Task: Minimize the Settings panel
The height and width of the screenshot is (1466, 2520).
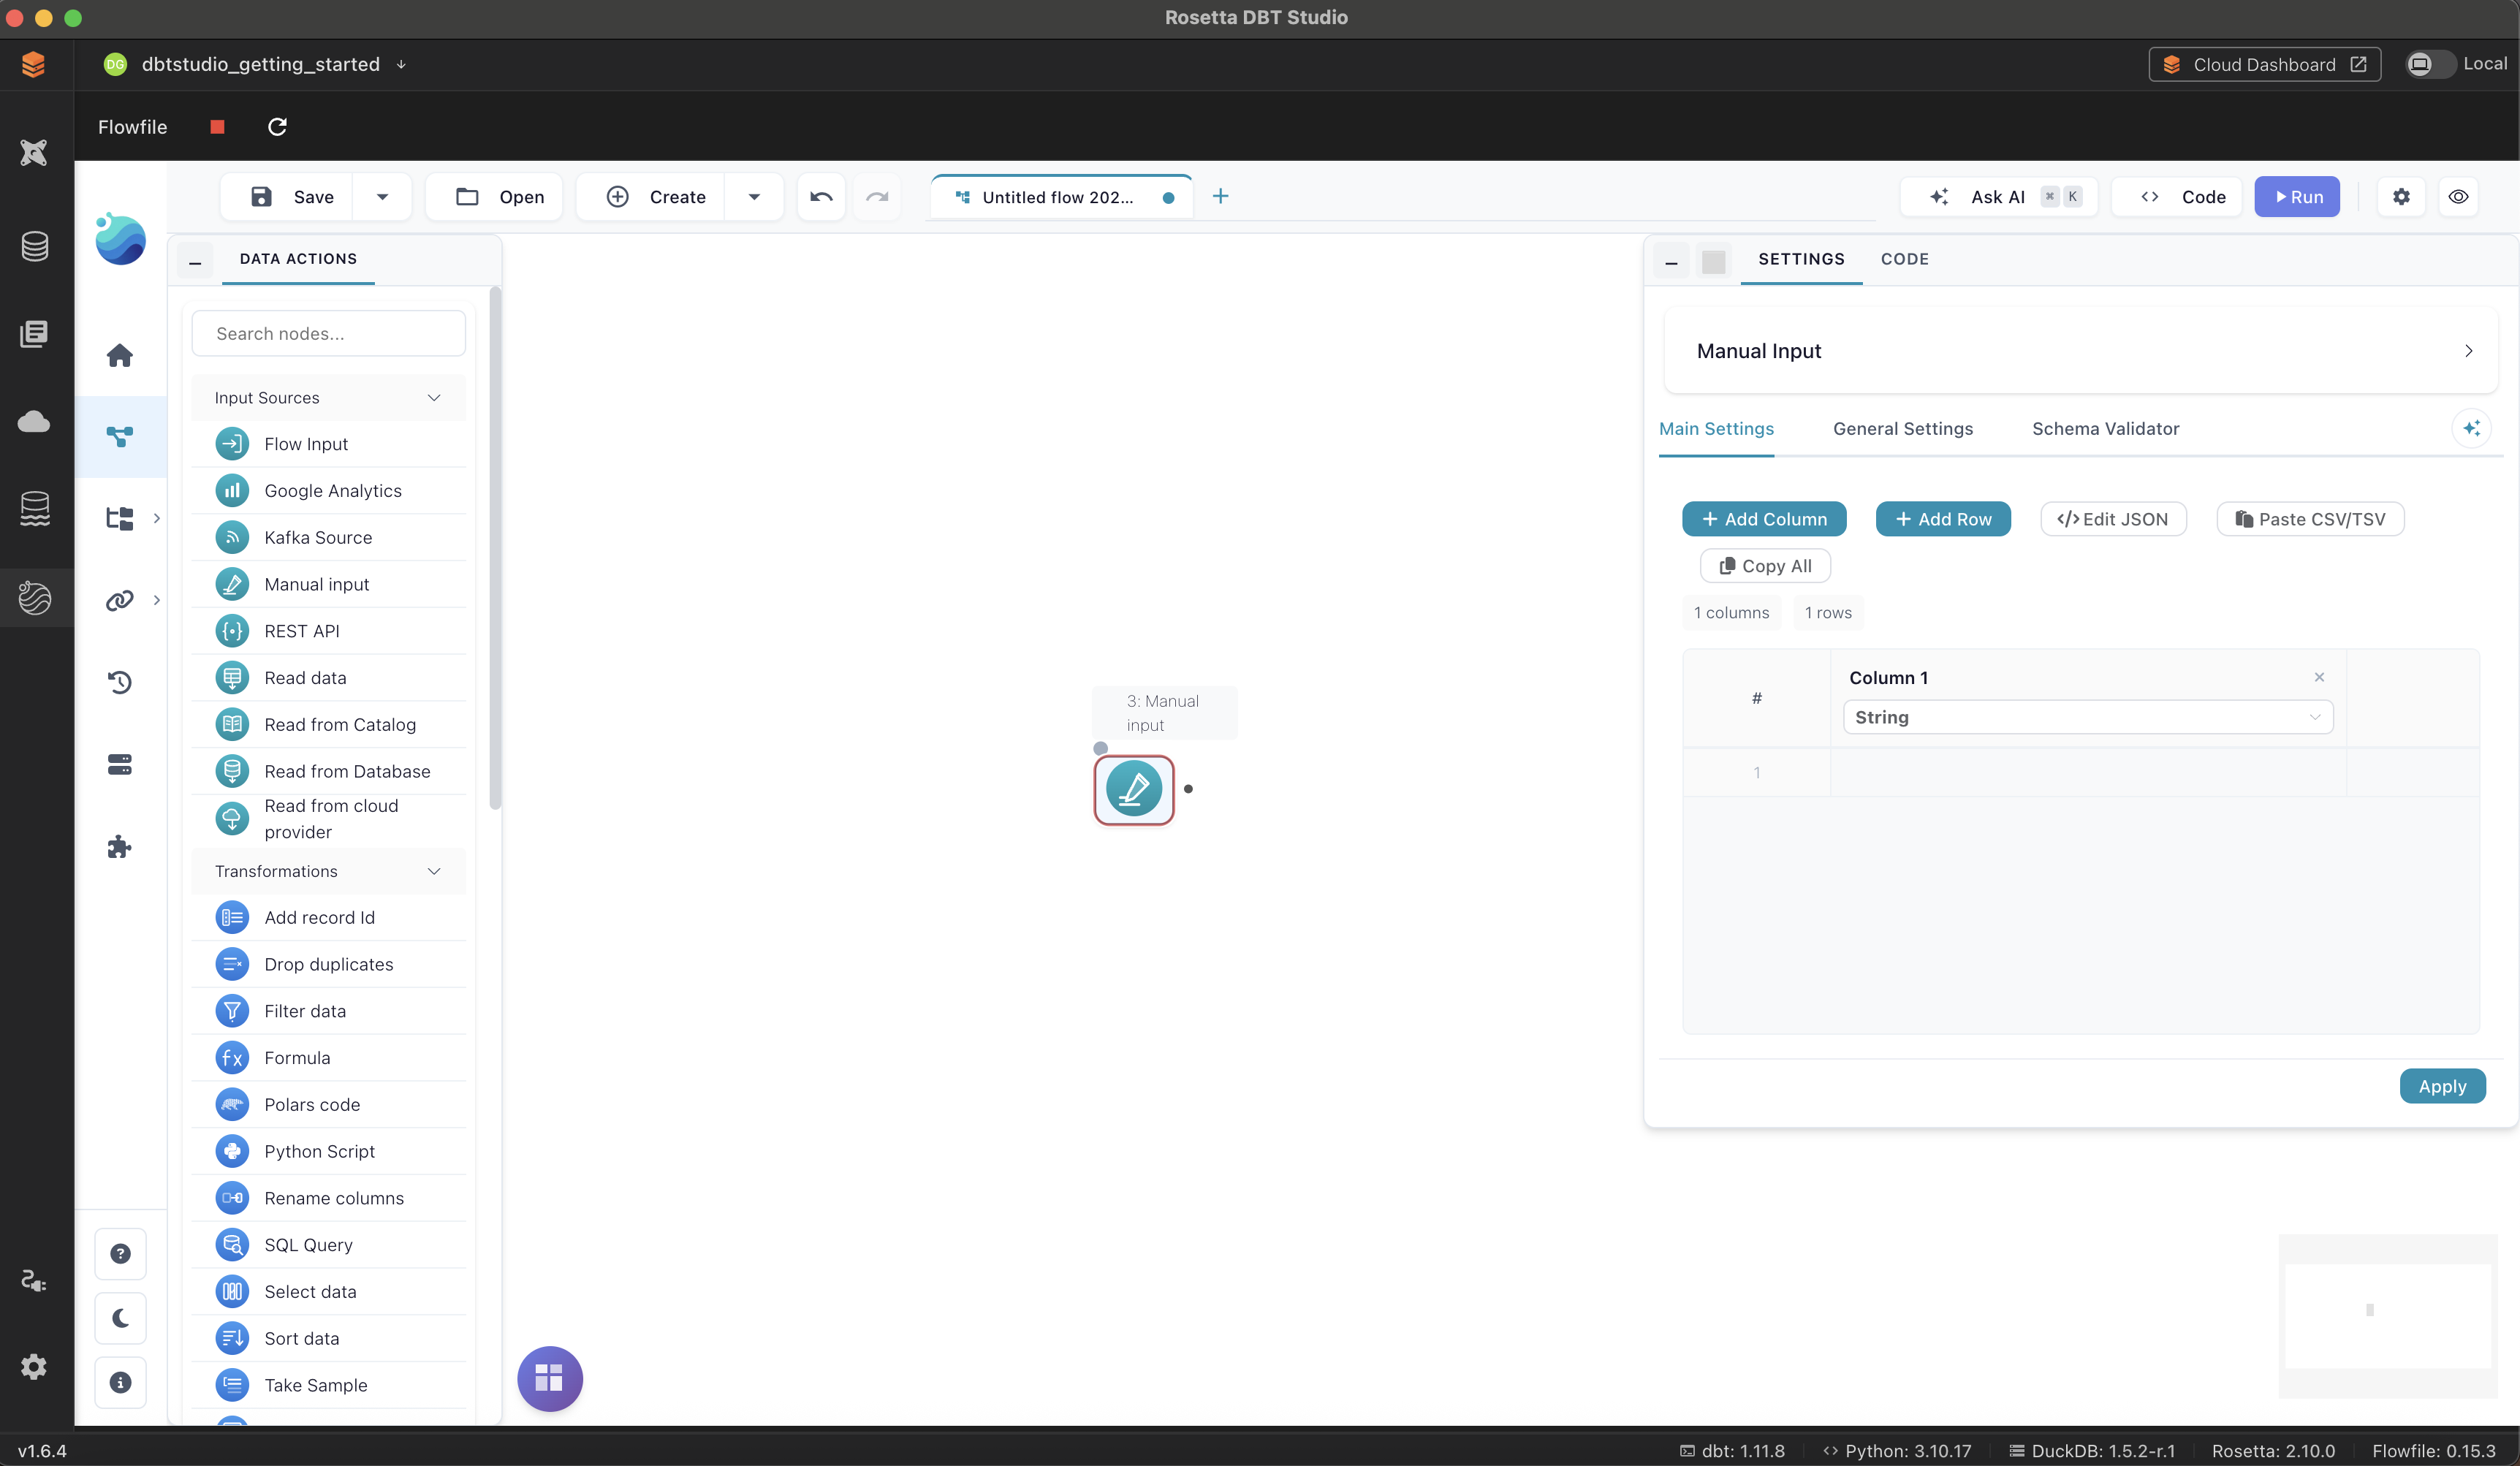Action: 1671,260
